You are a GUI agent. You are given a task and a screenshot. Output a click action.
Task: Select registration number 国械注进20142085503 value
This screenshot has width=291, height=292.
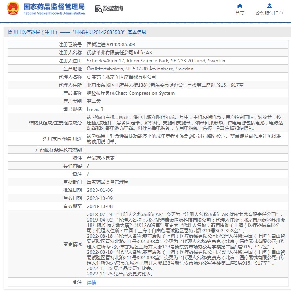point(111,45)
